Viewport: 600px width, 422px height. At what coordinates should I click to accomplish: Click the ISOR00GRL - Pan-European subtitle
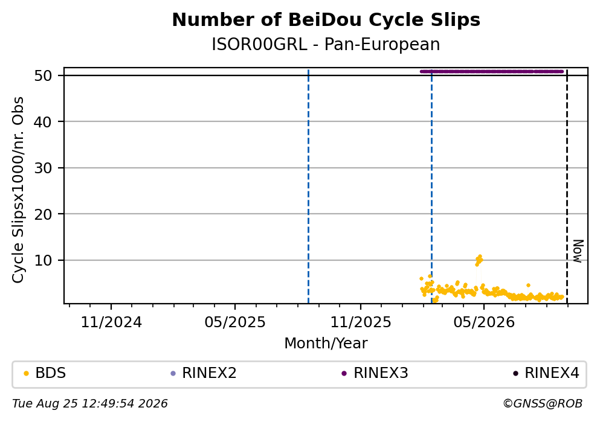(326, 45)
